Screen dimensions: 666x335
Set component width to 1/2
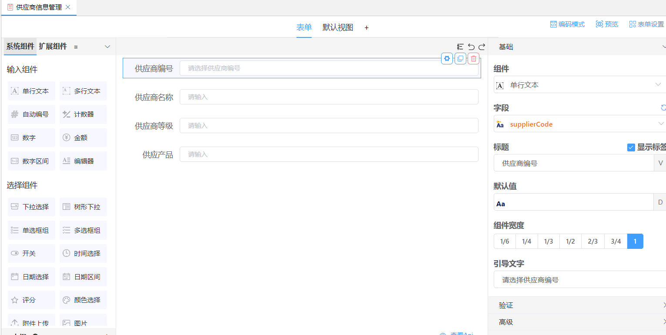pyautogui.click(x=570, y=241)
